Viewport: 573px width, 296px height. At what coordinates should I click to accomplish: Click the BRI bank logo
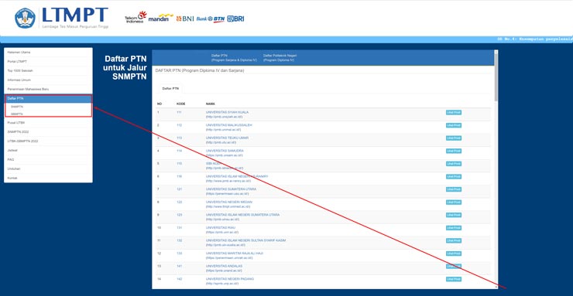point(235,19)
